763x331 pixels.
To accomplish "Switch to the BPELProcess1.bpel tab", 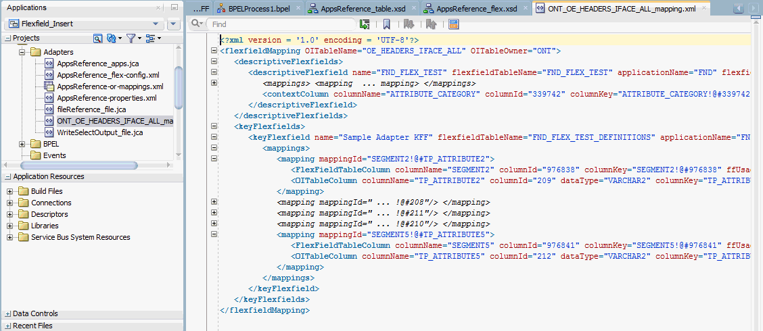I will [x=258, y=8].
